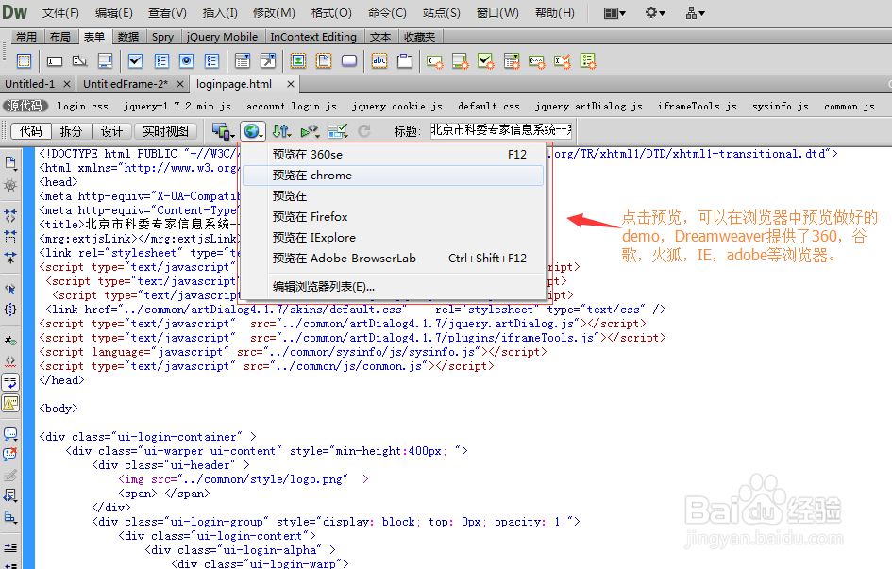
Task: Insert a form Button control
Action: point(349,60)
